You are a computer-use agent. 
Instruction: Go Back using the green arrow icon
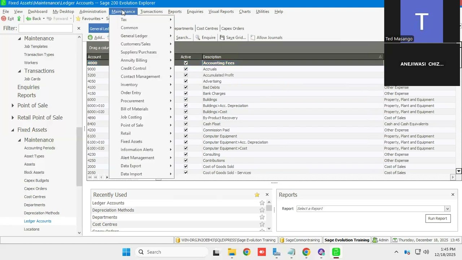(28, 18)
